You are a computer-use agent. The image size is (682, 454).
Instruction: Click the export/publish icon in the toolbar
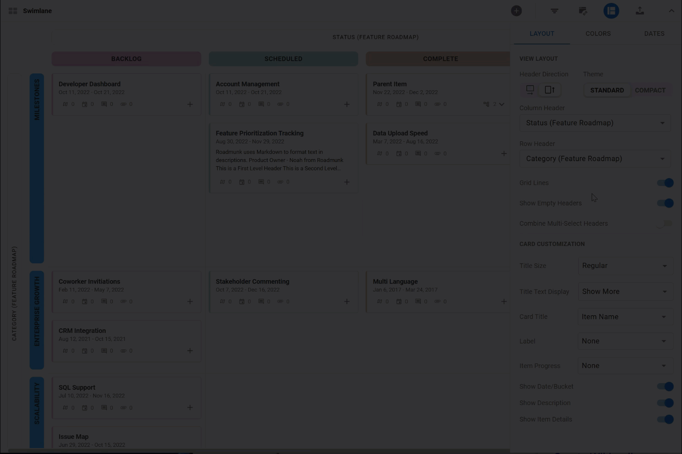(x=639, y=11)
